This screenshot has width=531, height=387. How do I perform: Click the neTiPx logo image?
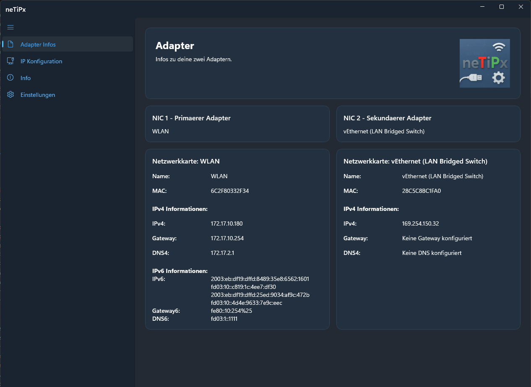tap(484, 63)
